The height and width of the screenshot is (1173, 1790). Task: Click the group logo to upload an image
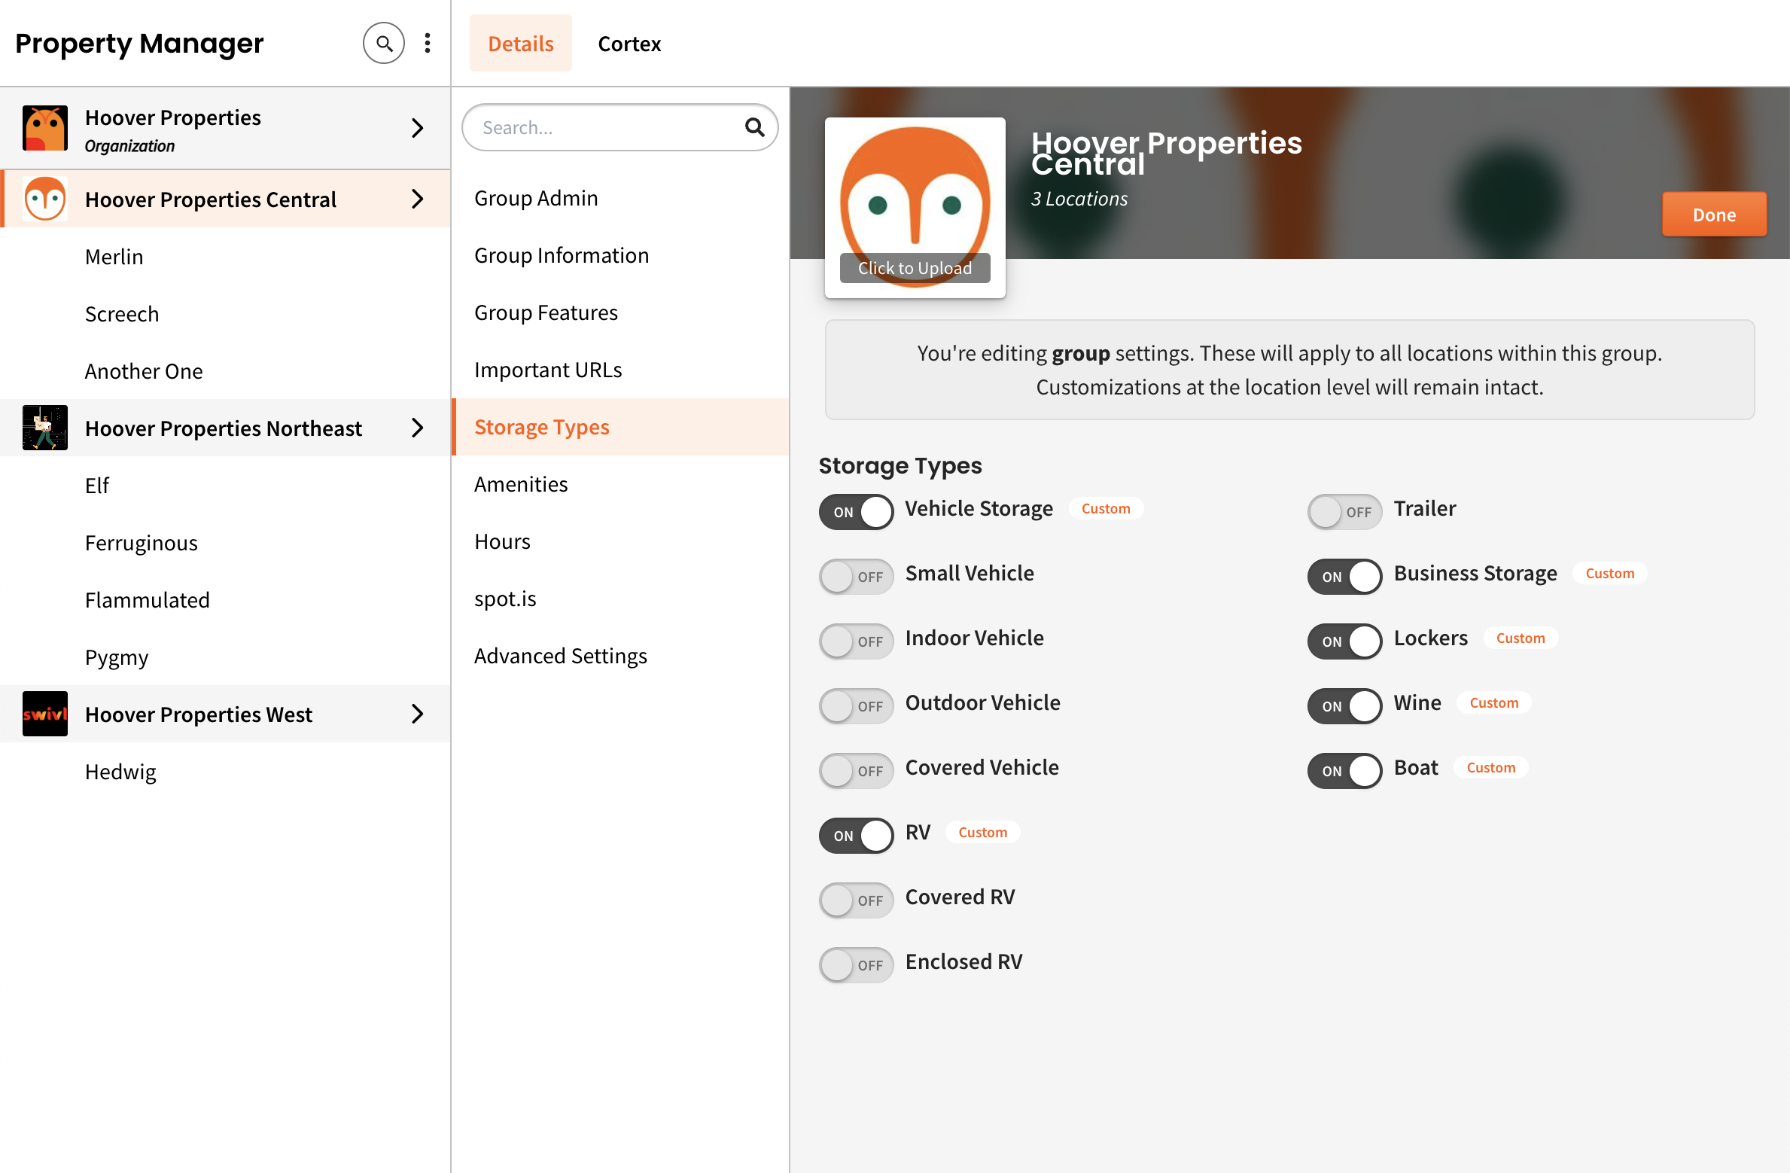point(915,208)
